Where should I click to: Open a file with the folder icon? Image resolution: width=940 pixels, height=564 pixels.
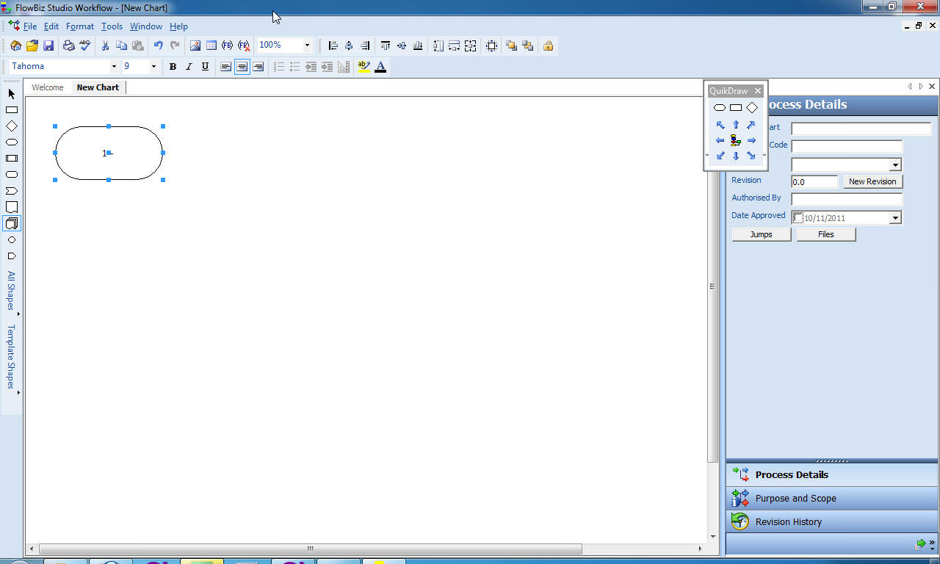click(x=32, y=46)
